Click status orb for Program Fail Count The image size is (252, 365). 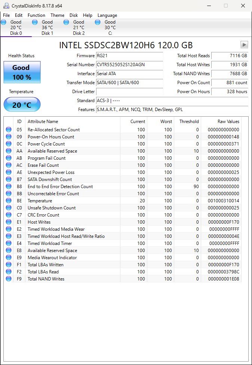[x=9, y=158]
